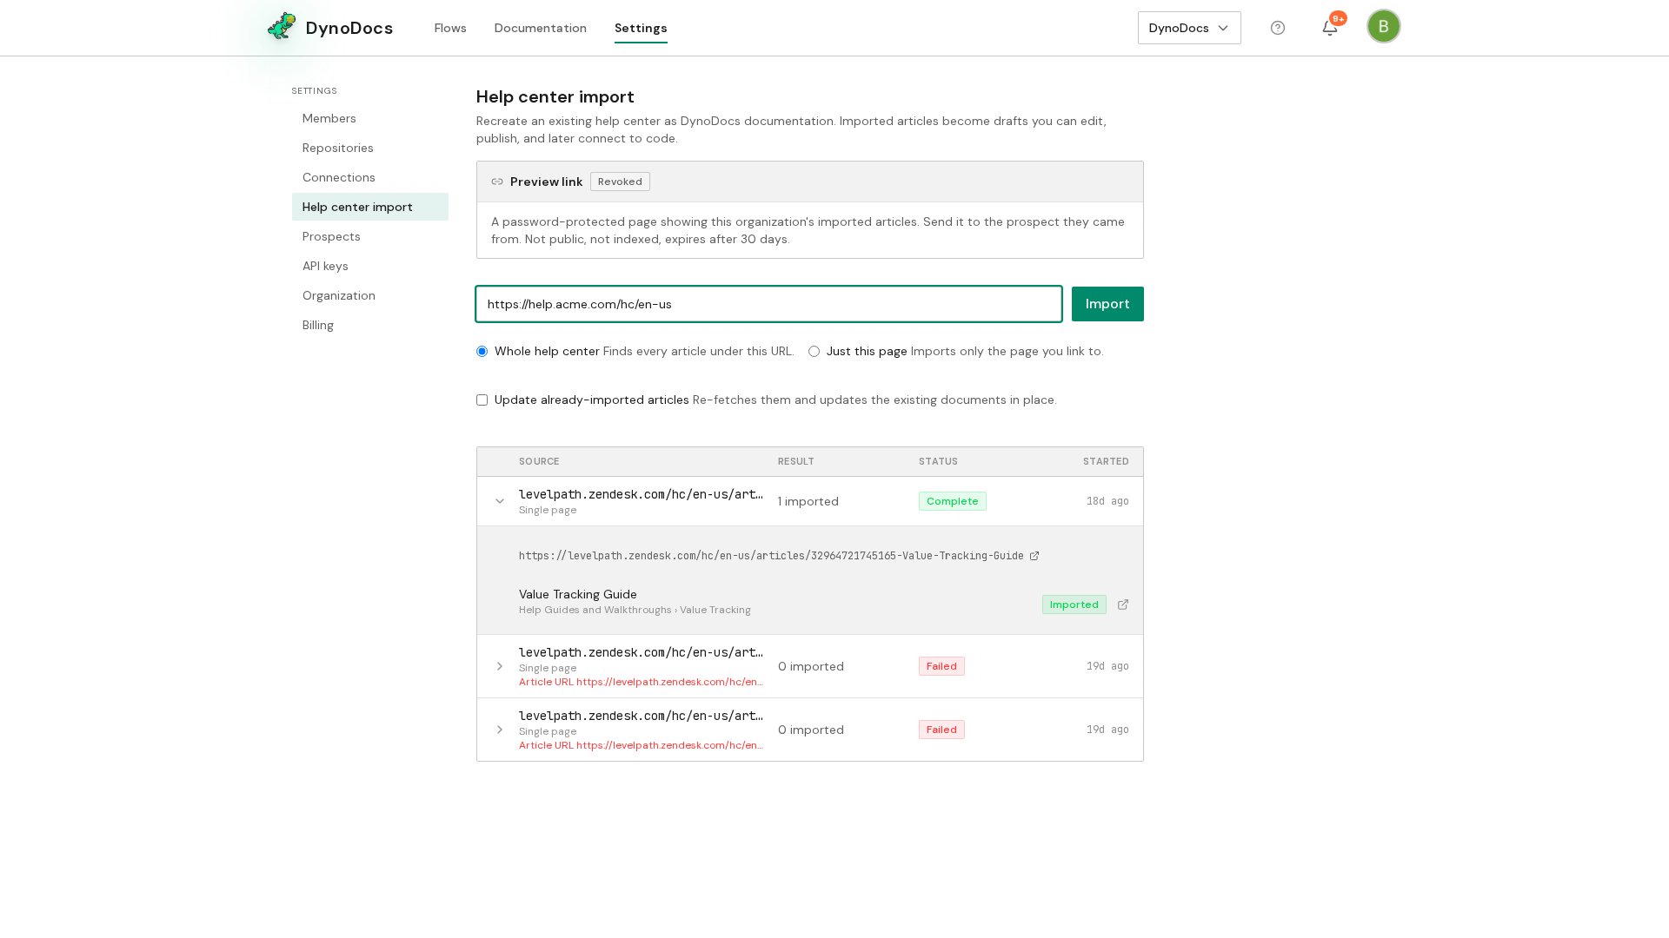Screen dimensions: 1669x938
Task: Expand the last Failed import row
Action: point(500,730)
